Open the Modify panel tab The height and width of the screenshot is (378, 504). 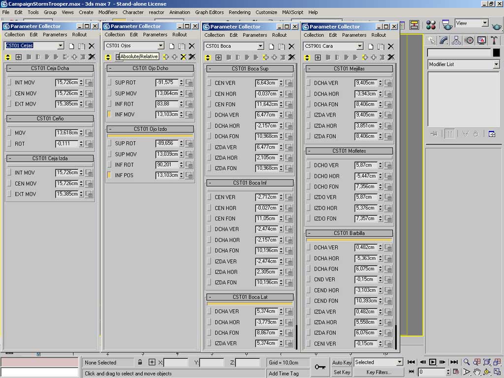[444, 40]
